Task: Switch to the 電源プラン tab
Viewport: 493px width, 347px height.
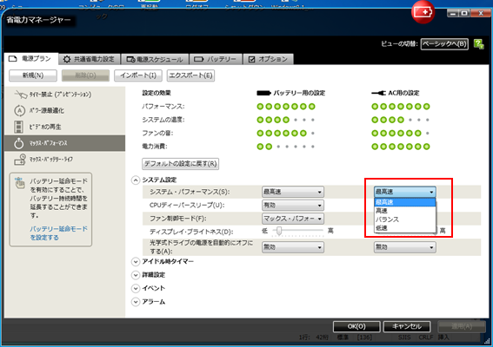Action: click(31, 59)
